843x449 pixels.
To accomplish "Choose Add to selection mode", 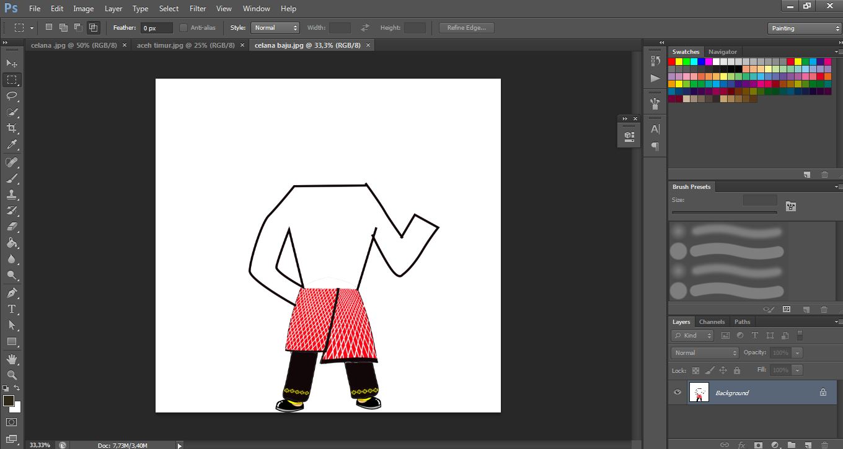I will coord(64,27).
